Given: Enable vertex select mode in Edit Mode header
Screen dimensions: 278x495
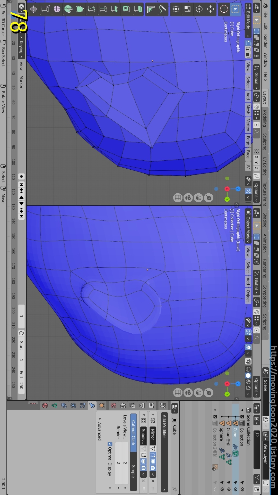Looking at the screenshot, I should tap(248, 43).
